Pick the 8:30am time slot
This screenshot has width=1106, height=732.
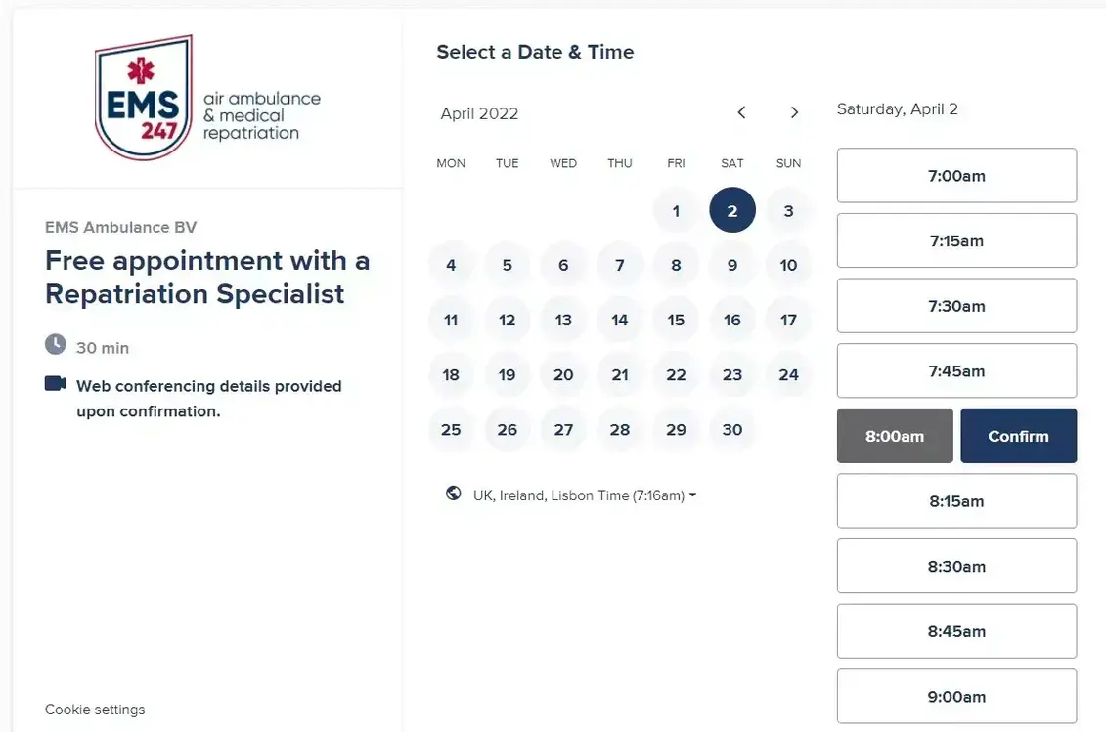click(956, 566)
